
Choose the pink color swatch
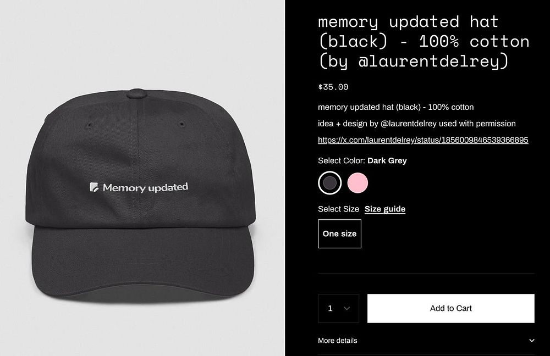[x=358, y=183]
